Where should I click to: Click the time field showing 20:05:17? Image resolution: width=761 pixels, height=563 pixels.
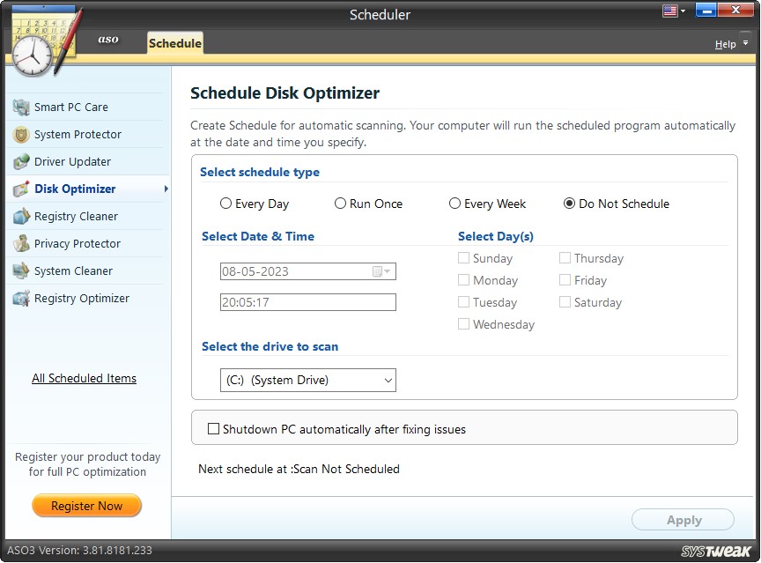click(307, 302)
